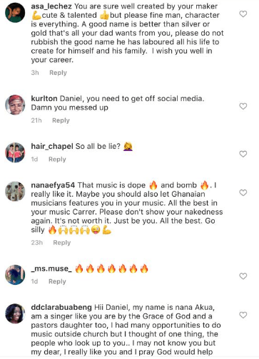Open the kurlton username link

(x=44, y=98)
